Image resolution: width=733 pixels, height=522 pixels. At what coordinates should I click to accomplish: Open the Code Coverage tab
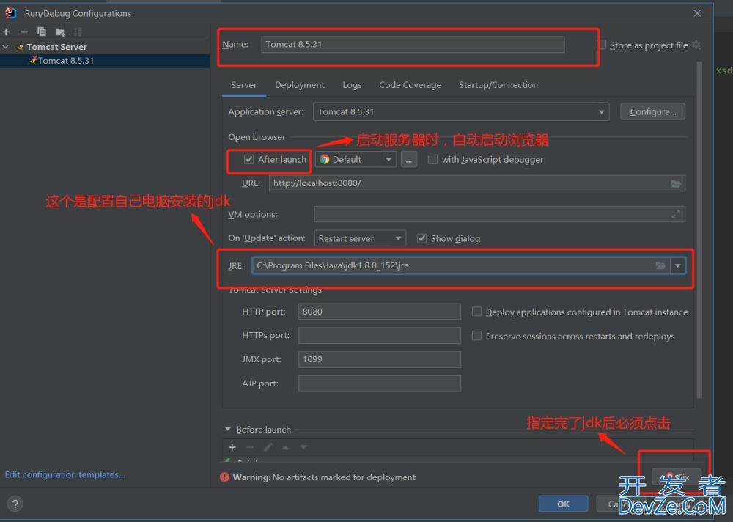pyautogui.click(x=410, y=84)
